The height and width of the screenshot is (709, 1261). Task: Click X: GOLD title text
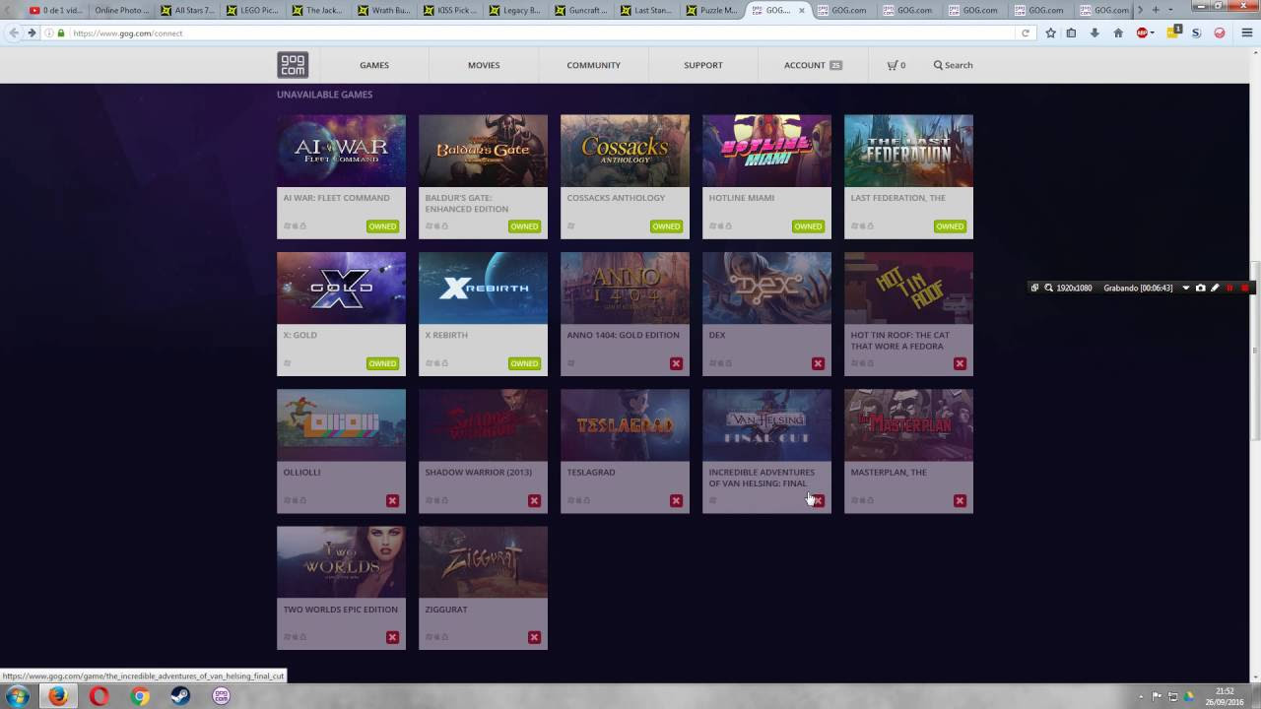click(300, 335)
